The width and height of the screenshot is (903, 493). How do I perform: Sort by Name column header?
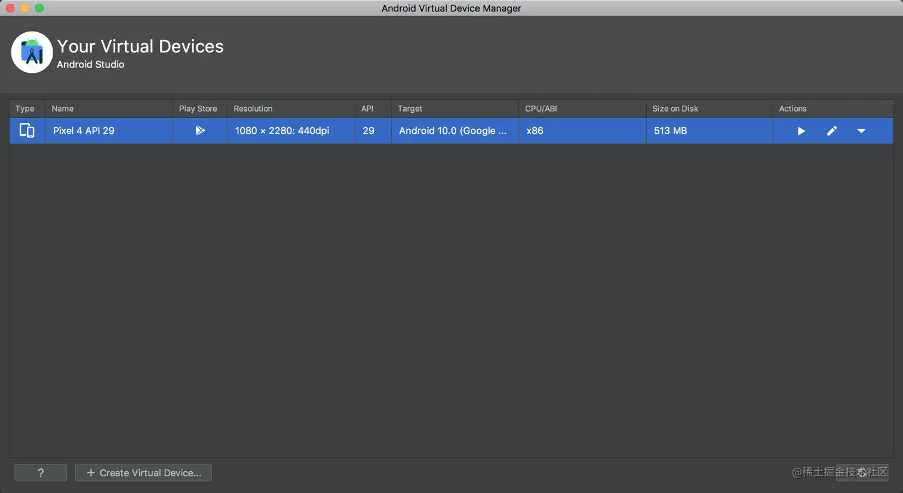109,109
